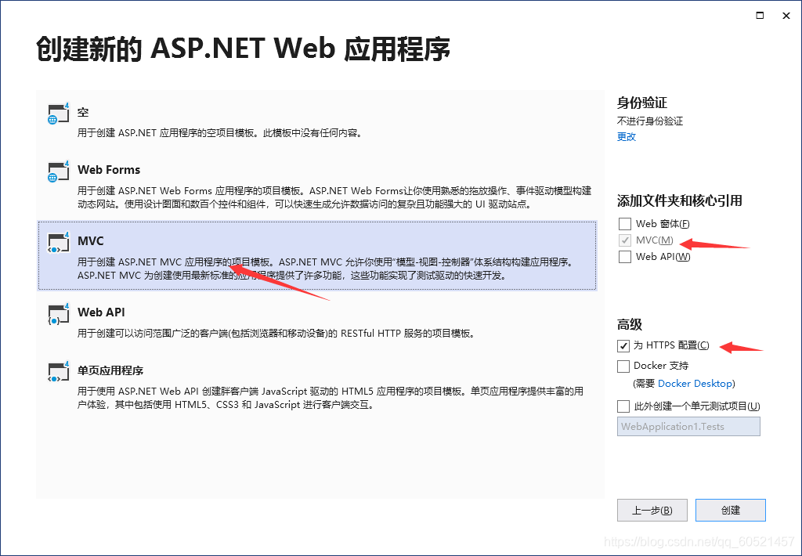Click the greyed MVC(M) checkbox
Image resolution: width=802 pixels, height=556 pixels.
tap(624, 240)
